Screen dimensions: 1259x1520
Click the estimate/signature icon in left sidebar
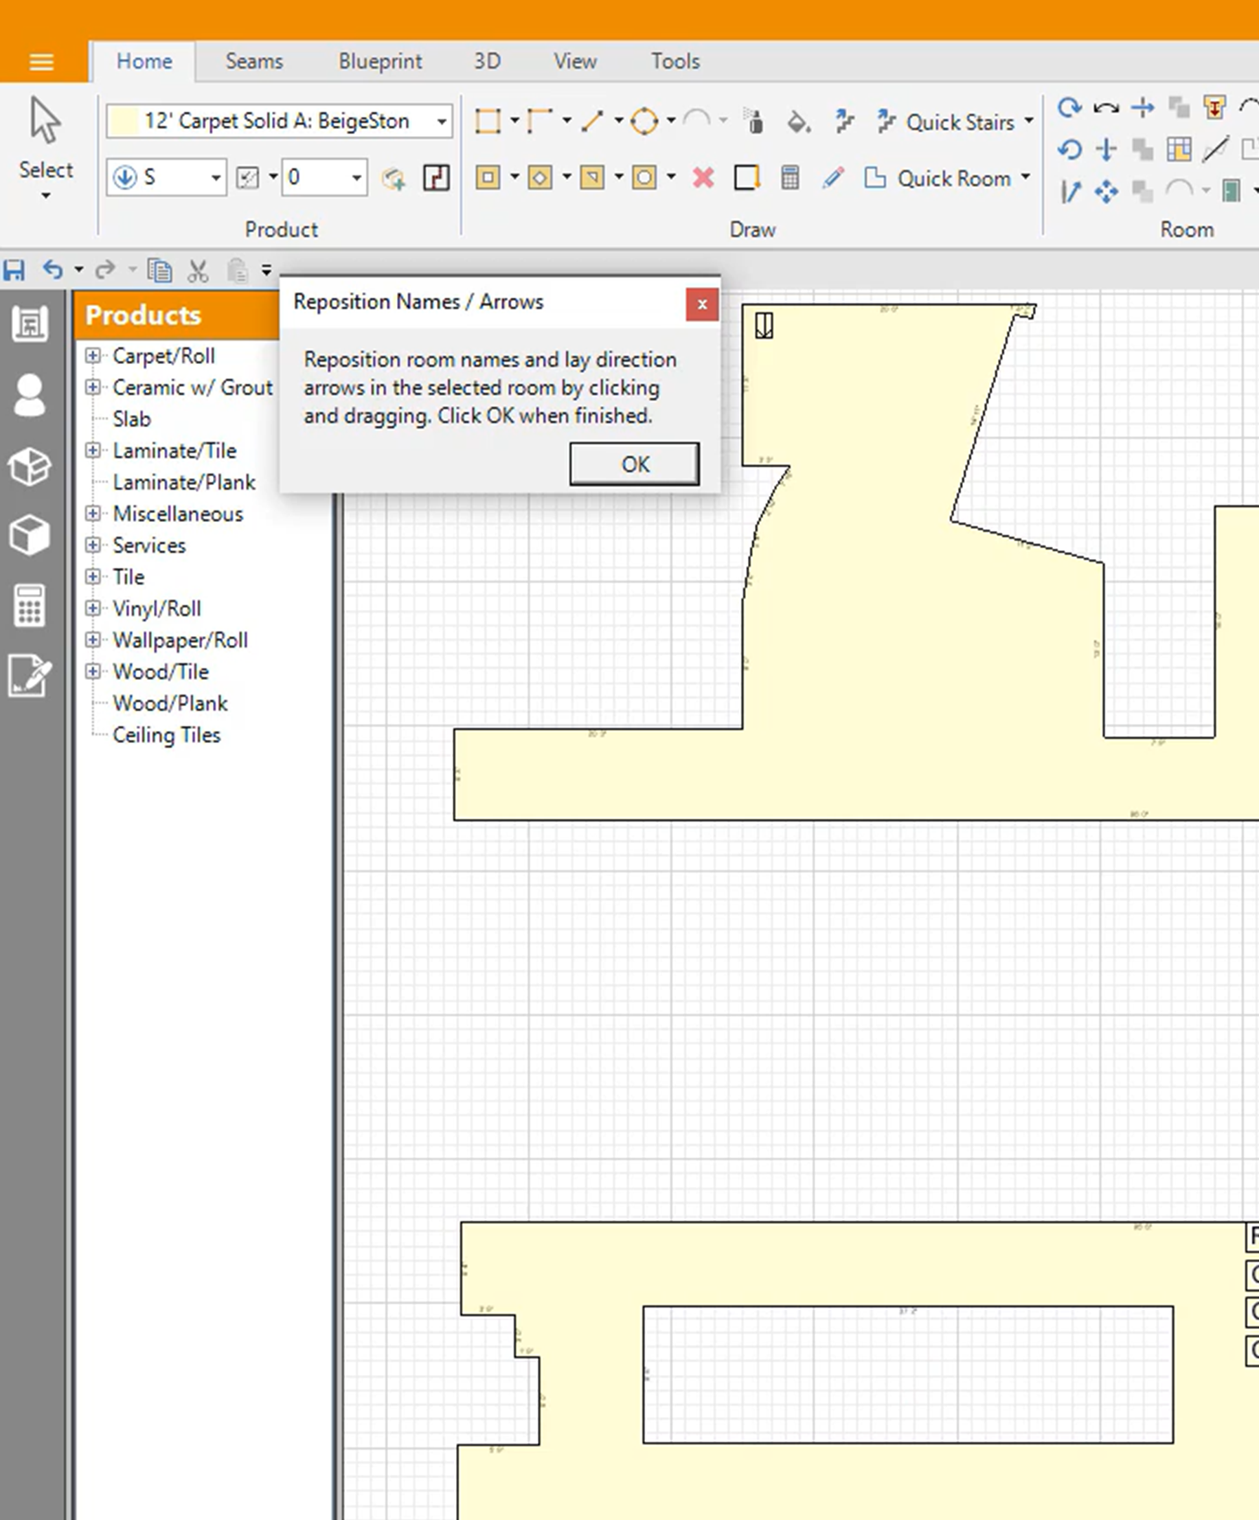pos(30,677)
